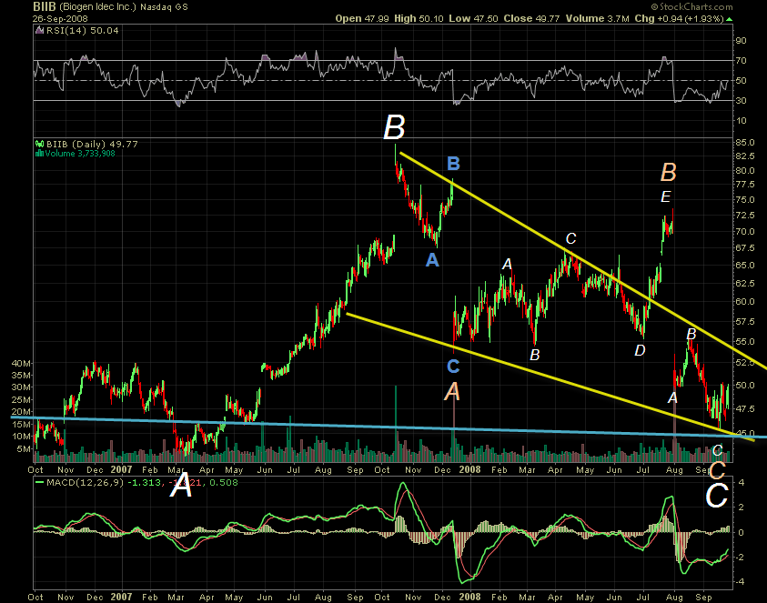
Task: Click the "Close 49.77" value
Action: [531, 18]
